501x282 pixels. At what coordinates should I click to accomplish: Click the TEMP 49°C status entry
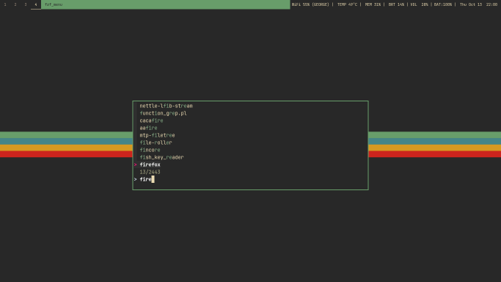point(347,4)
